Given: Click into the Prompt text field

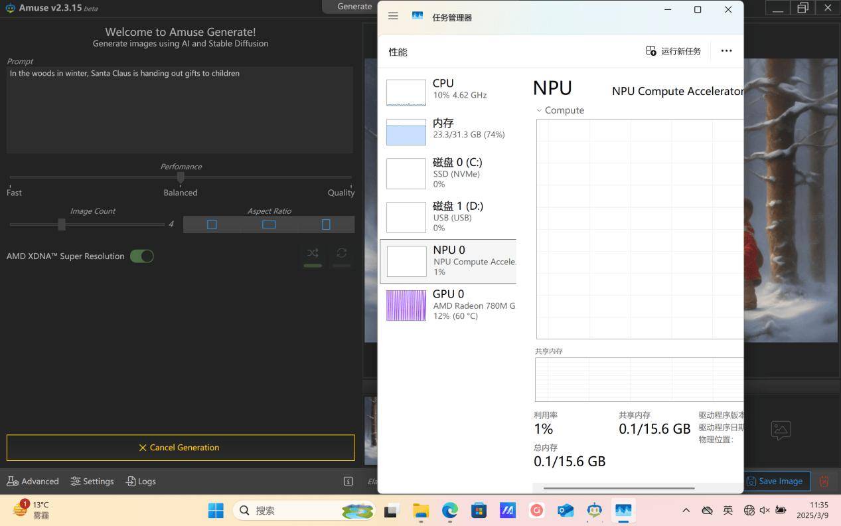Looking at the screenshot, I should 179,110.
